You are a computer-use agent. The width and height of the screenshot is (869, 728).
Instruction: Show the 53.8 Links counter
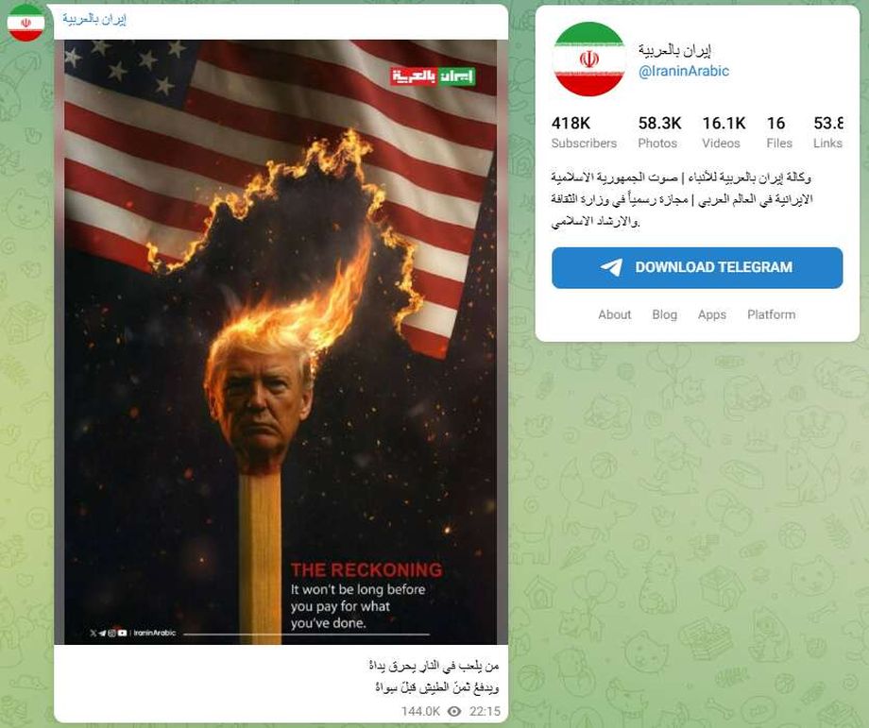tap(828, 132)
